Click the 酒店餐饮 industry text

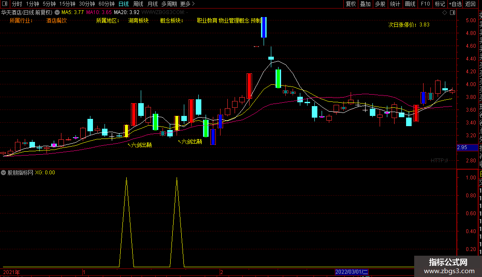click(56, 20)
